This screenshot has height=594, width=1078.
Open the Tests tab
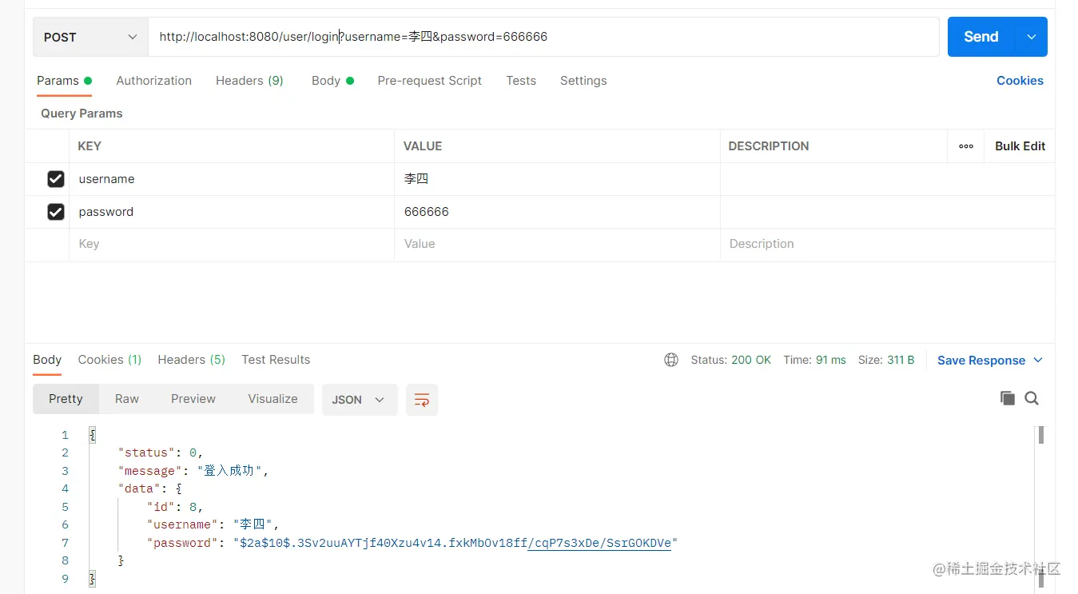(521, 81)
